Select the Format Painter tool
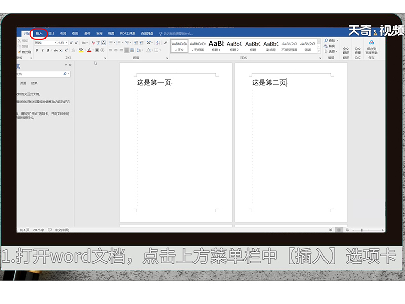 pyautogui.click(x=25, y=52)
